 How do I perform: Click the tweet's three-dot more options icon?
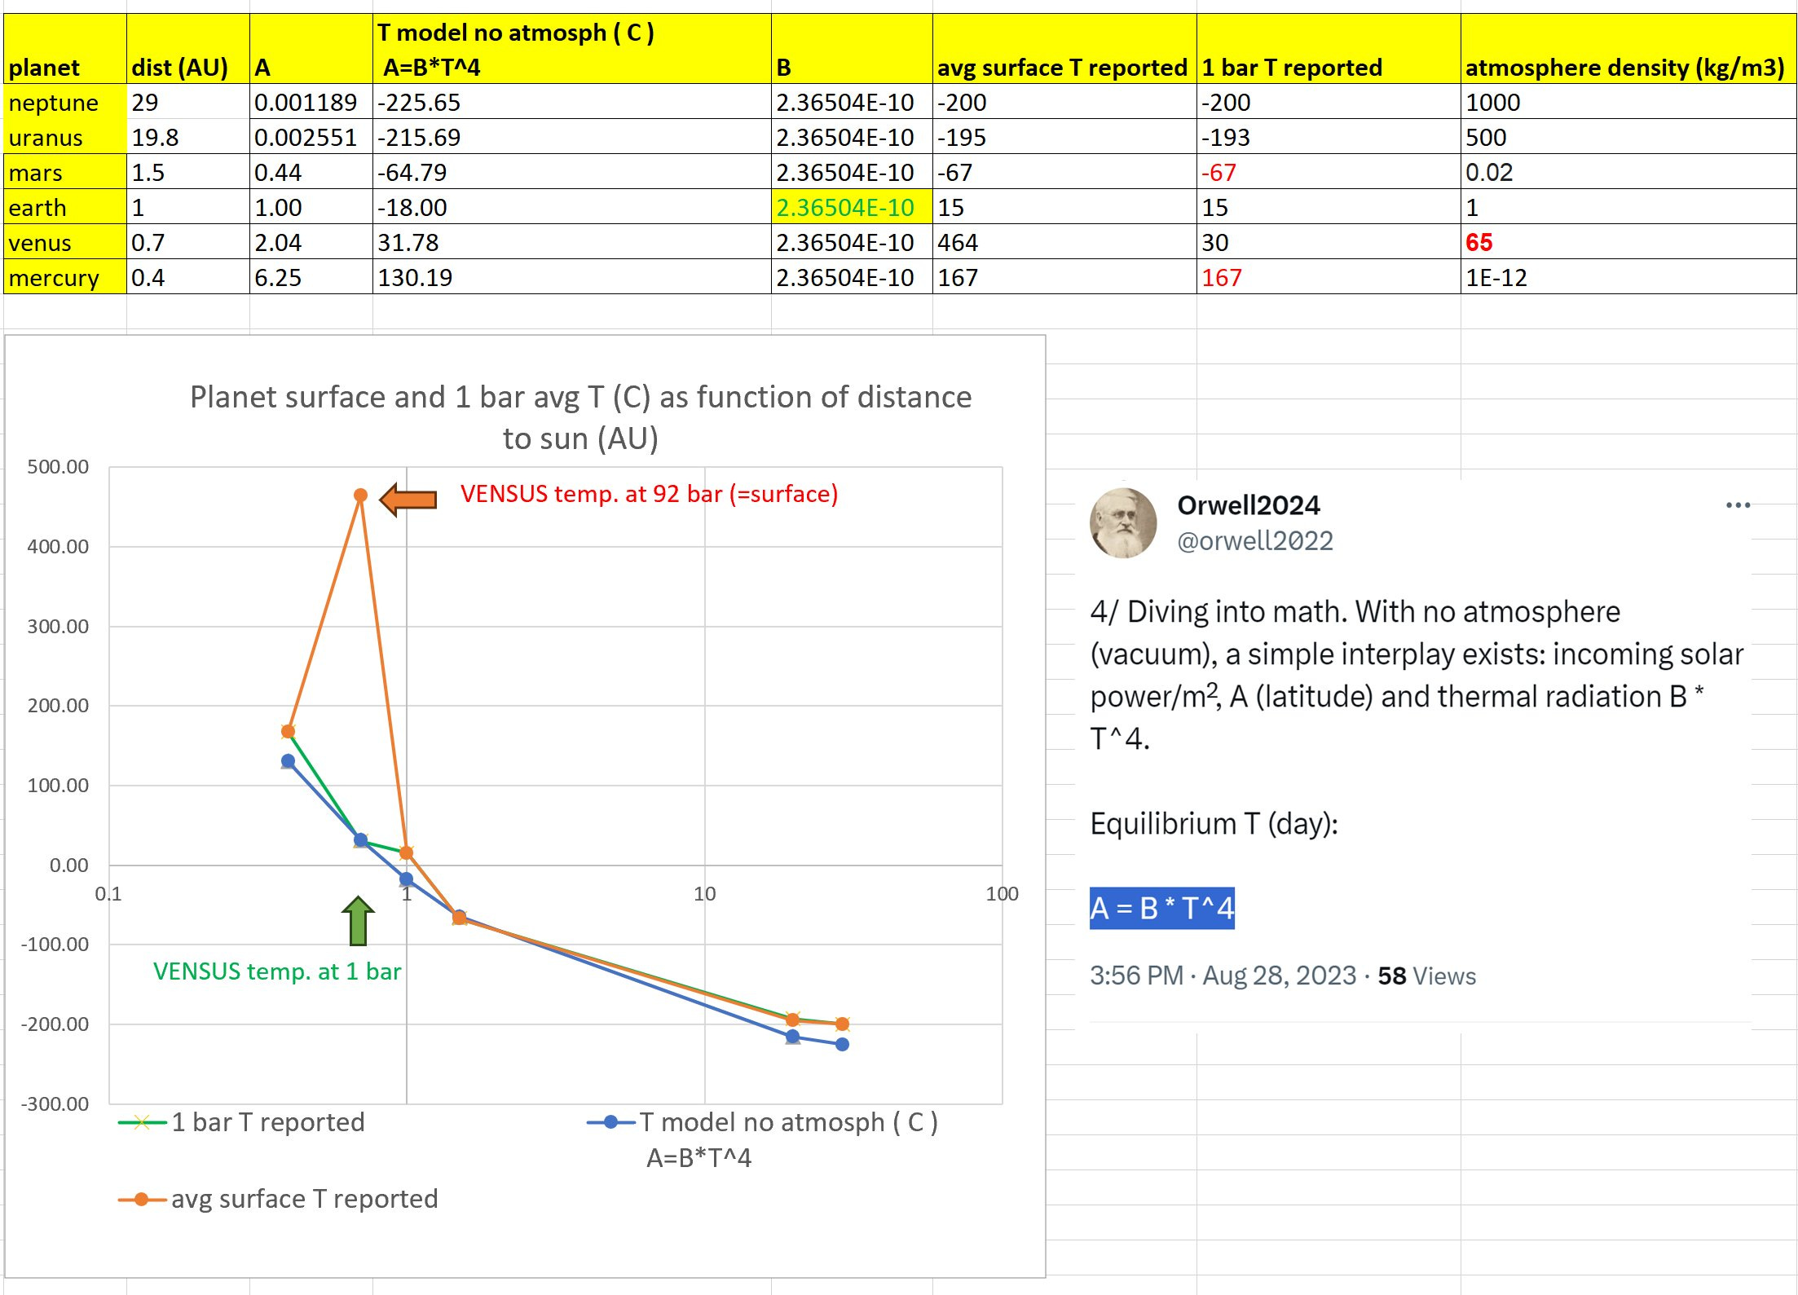point(1737,505)
